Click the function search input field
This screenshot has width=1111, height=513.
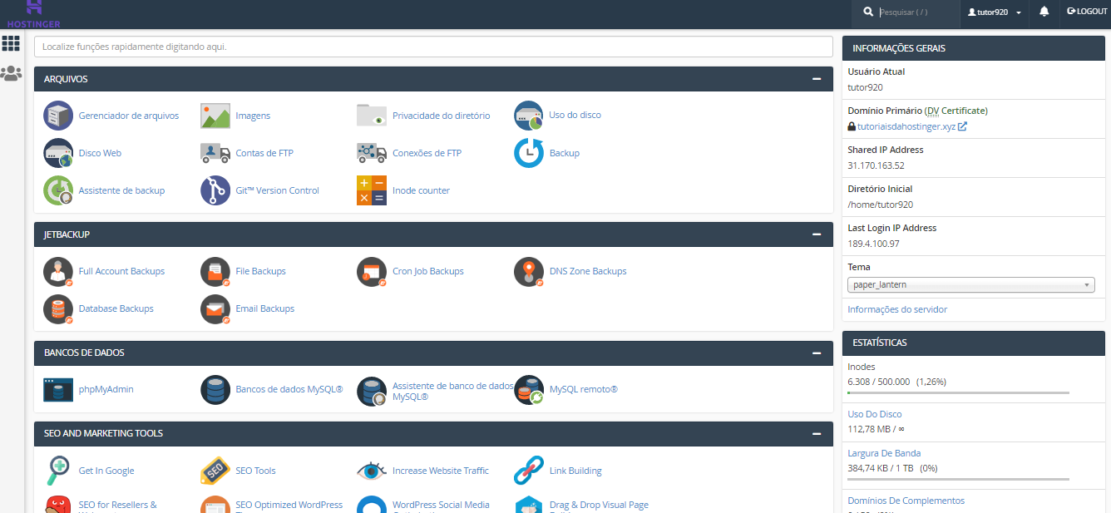(432, 47)
